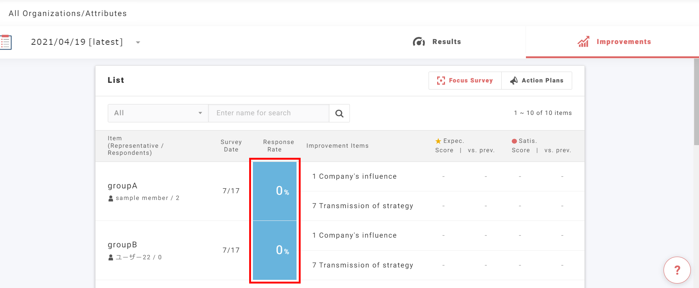Click the Improvements chart icon

point(583,42)
